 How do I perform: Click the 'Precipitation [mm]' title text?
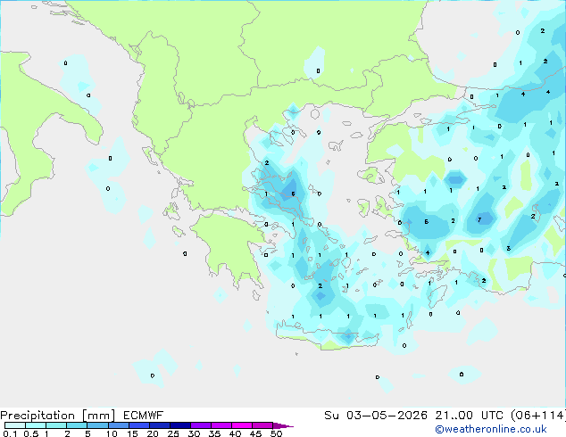coord(58,416)
